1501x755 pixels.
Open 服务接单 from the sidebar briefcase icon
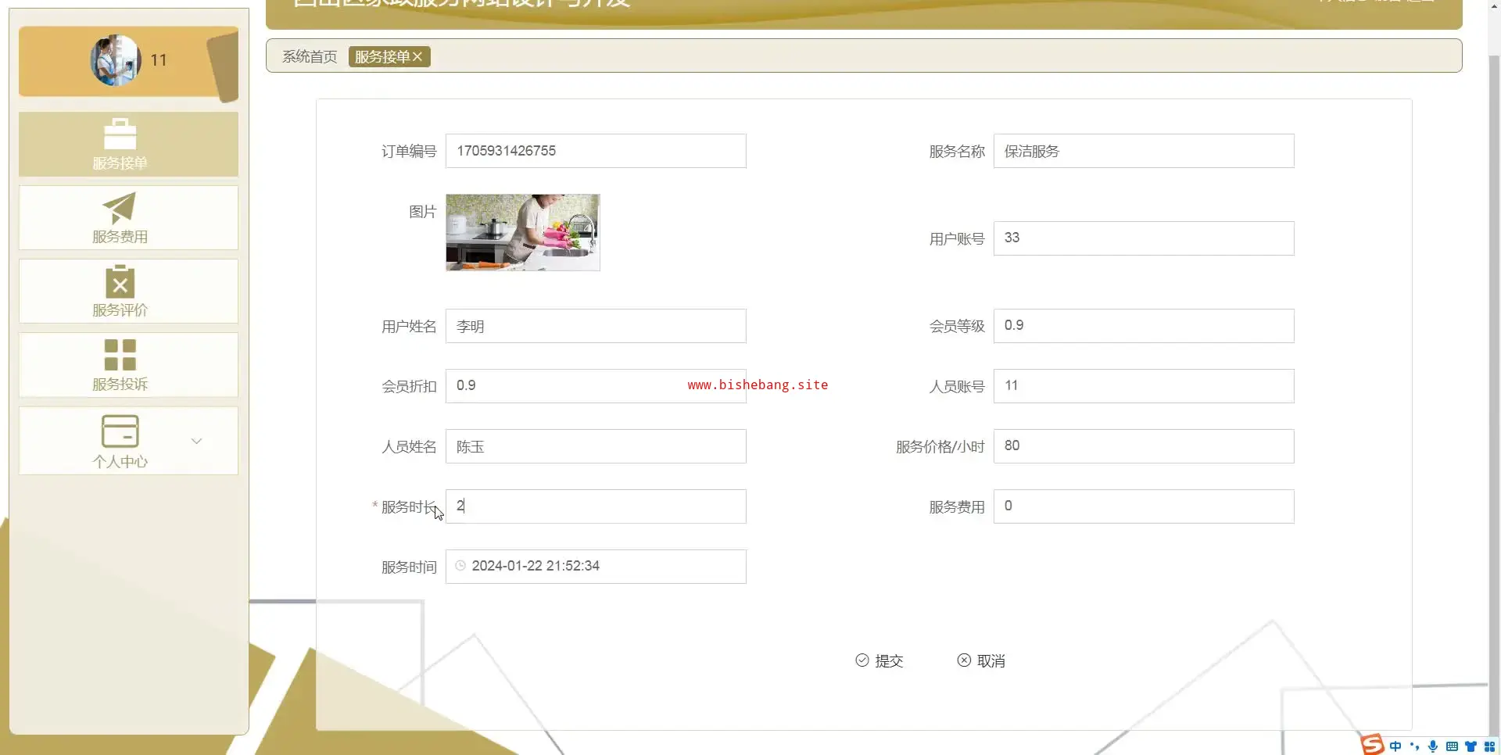pyautogui.click(x=120, y=134)
